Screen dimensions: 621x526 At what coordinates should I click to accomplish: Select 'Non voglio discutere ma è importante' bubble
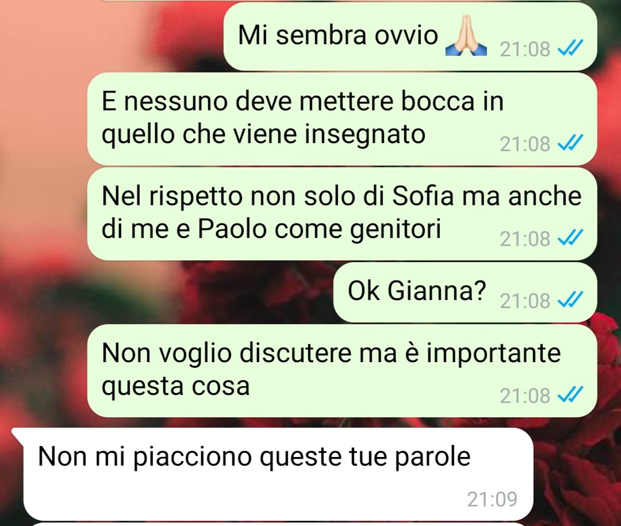[x=342, y=371]
